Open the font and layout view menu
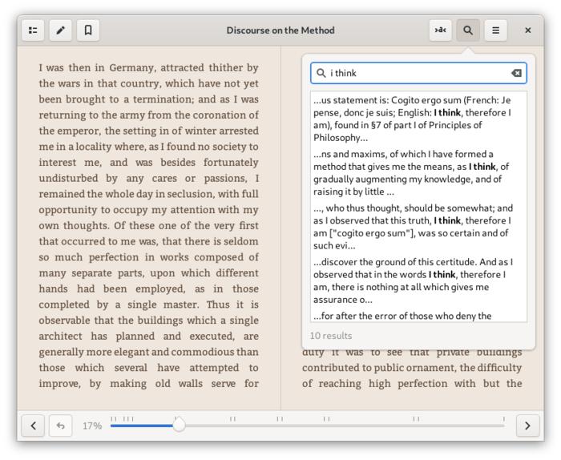Screen dimensions: 561x460 [441, 30]
